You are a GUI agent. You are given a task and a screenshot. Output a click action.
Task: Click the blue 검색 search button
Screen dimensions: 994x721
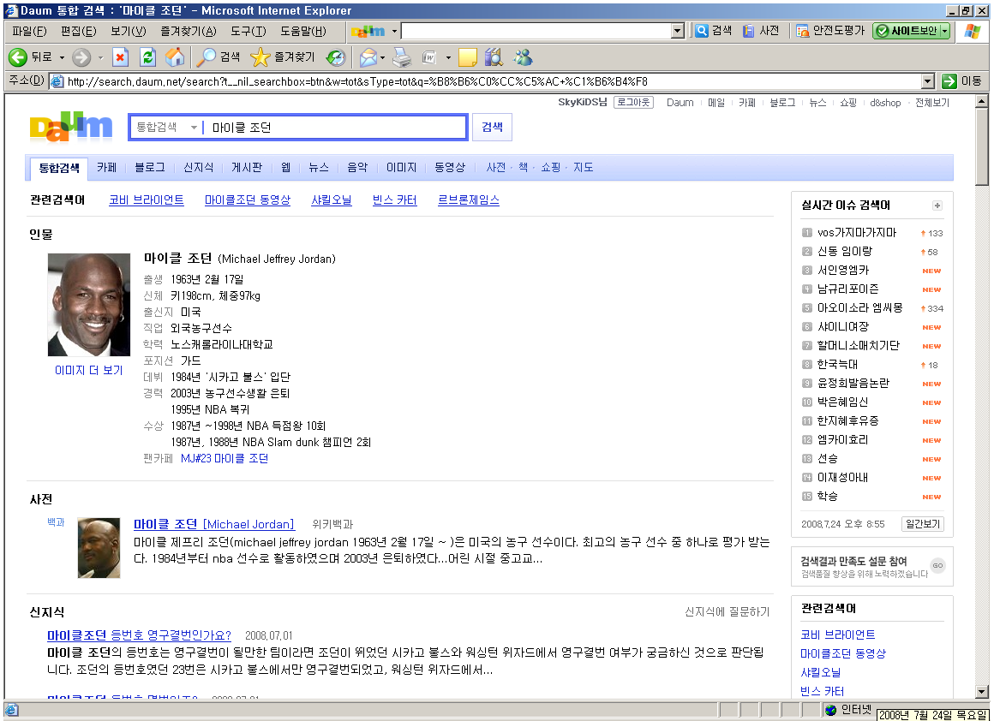click(492, 127)
